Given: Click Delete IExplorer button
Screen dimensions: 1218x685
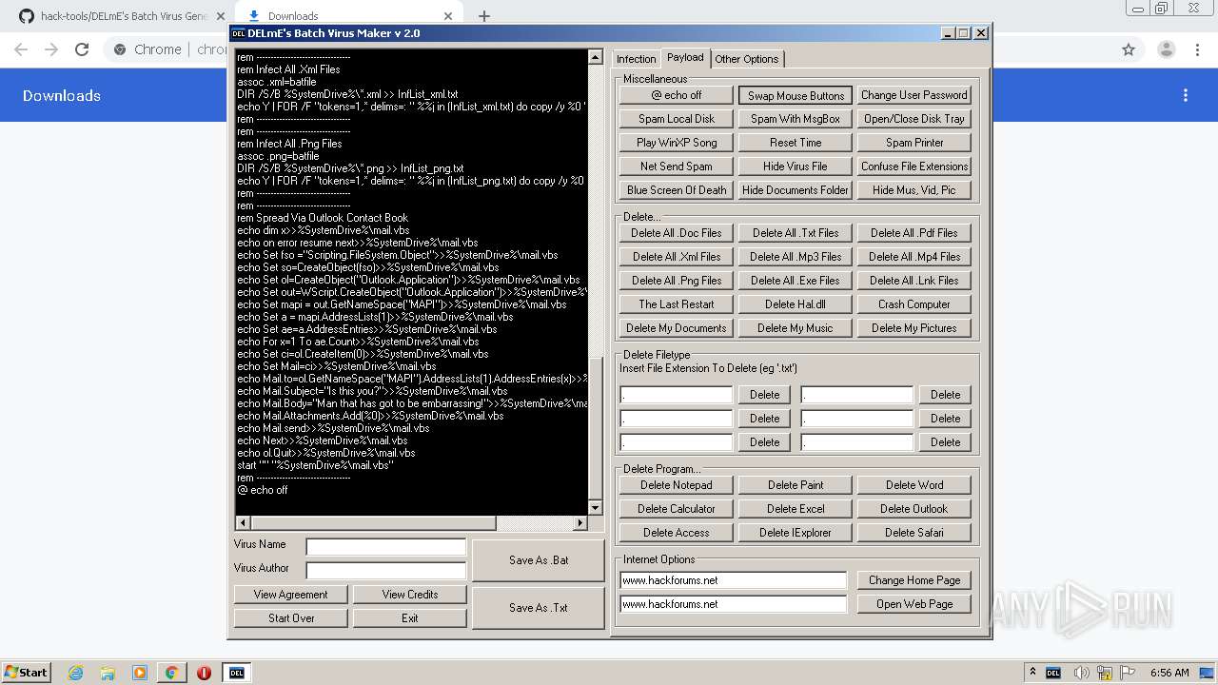Looking at the screenshot, I should click(x=796, y=533).
